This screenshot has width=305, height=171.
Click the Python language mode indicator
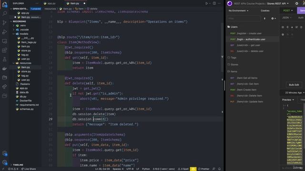[146, 169]
